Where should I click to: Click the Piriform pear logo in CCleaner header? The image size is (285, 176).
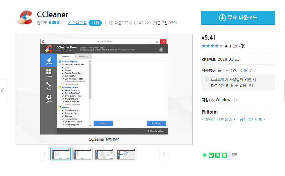[x=161, y=49]
